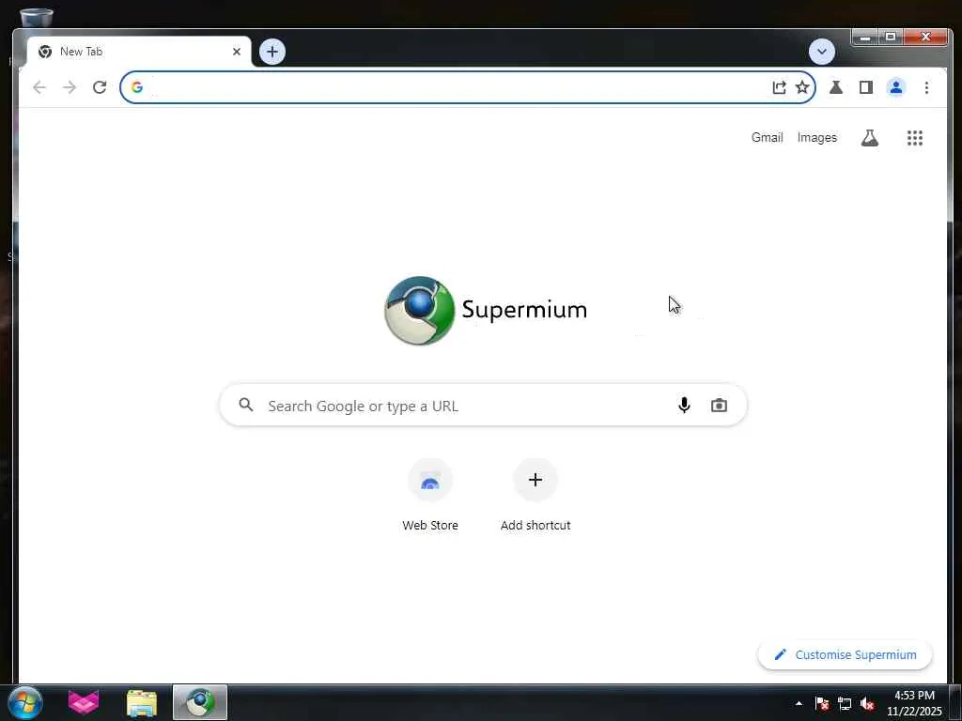Click the Search Google or type a URL box
The height and width of the screenshot is (721, 962).
483,406
